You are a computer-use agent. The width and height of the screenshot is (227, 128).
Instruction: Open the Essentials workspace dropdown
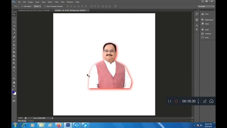206,6
